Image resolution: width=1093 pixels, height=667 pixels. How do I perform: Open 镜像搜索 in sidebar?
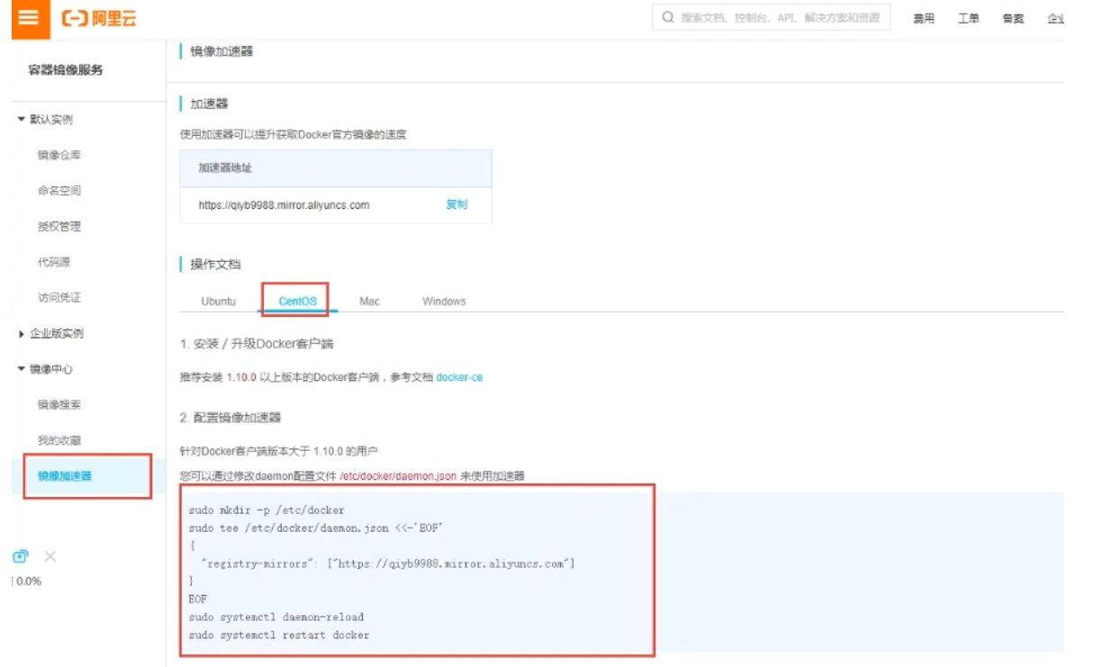(59, 405)
